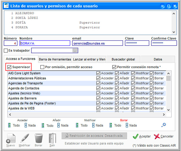Click the Cancelar button
Viewport: 181px width, 151px height.
[x=164, y=136]
